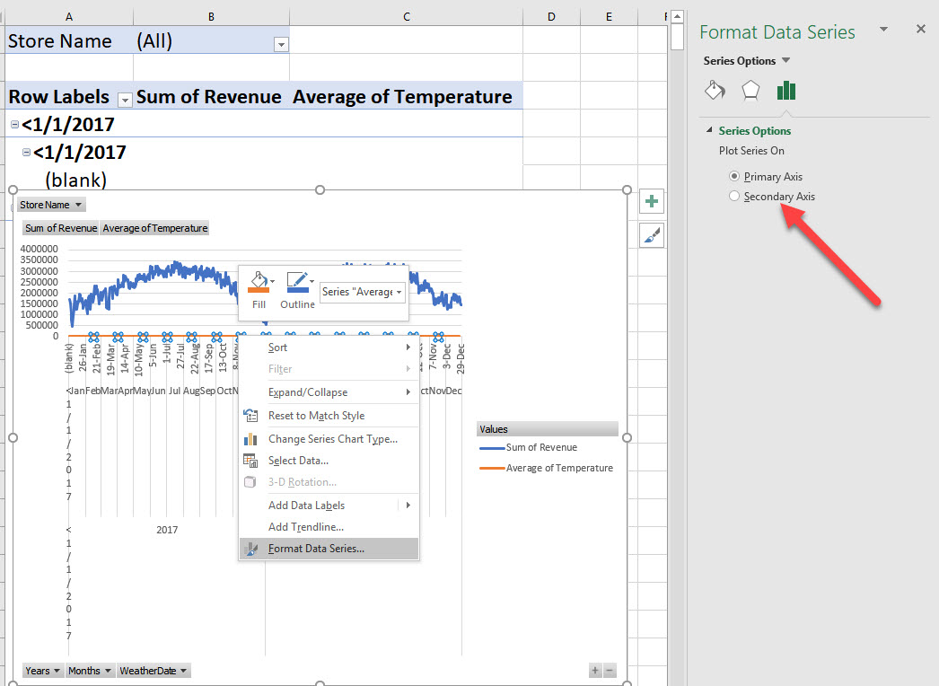The width and height of the screenshot is (939, 686).
Task: Click the Chart Elements plus button
Action: coord(652,202)
